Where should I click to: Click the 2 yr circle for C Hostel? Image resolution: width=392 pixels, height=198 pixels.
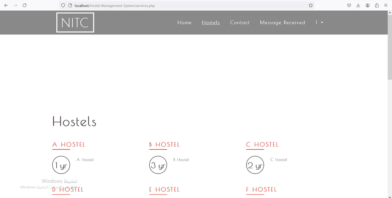pyautogui.click(x=255, y=165)
